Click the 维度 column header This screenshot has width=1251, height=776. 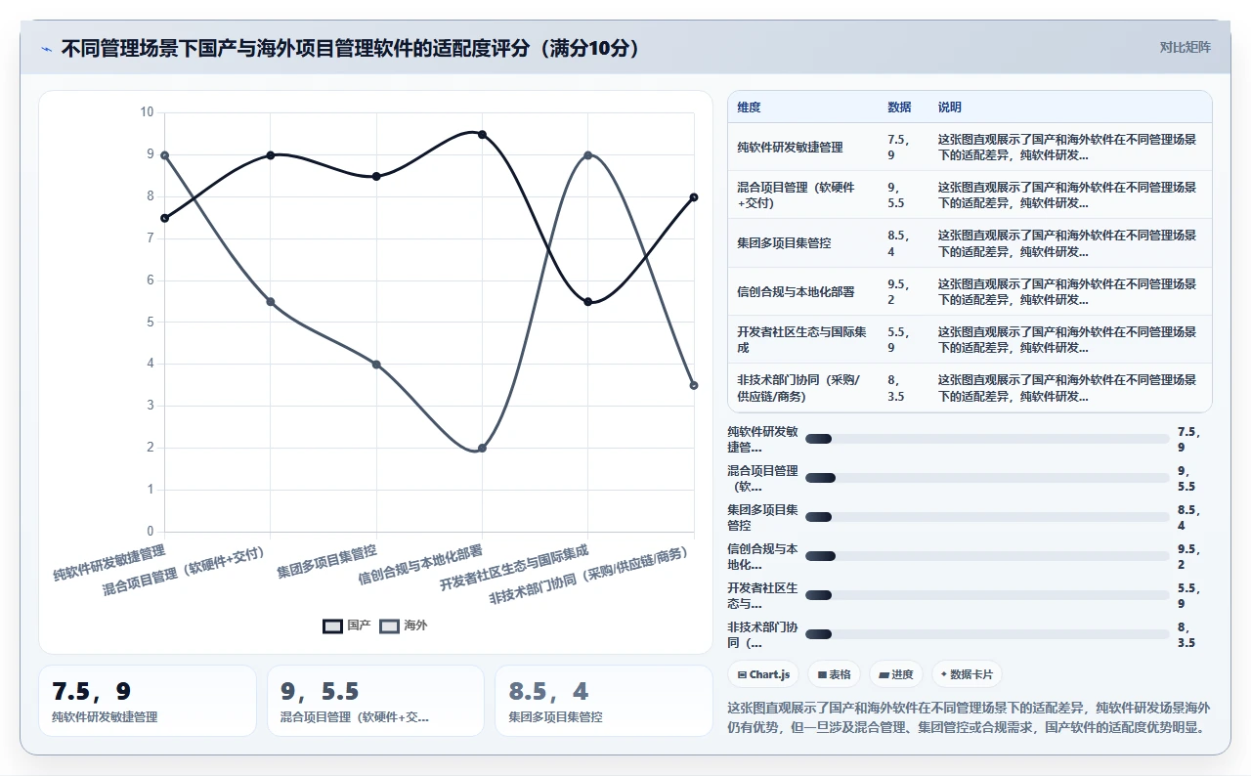(749, 108)
